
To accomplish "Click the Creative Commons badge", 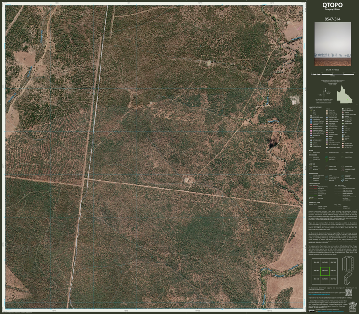I will [x=311, y=311].
